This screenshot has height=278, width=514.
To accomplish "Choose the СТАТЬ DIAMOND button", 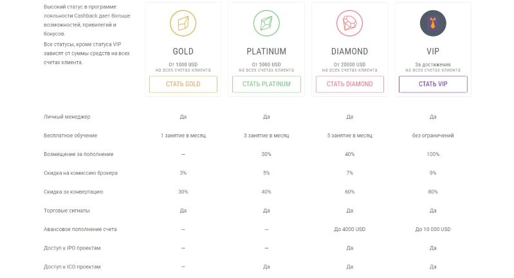I will coord(349,84).
